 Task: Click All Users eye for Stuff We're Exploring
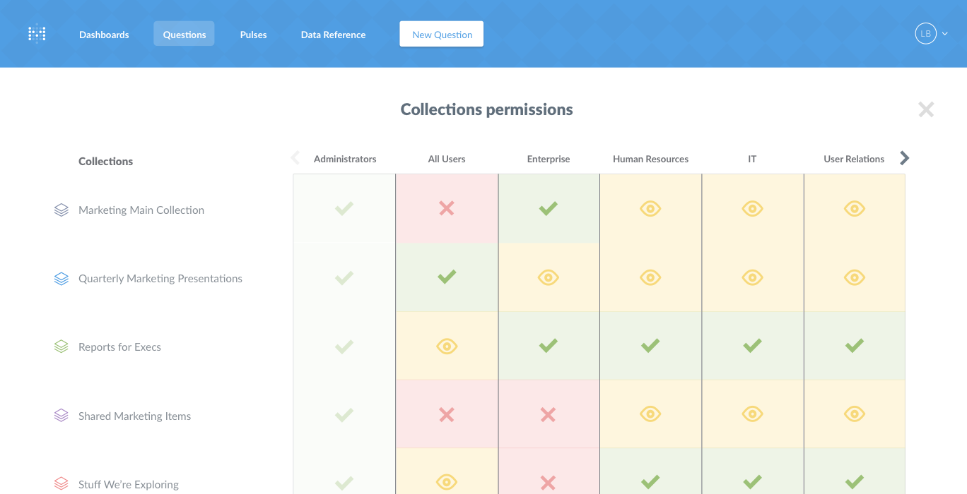point(447,483)
